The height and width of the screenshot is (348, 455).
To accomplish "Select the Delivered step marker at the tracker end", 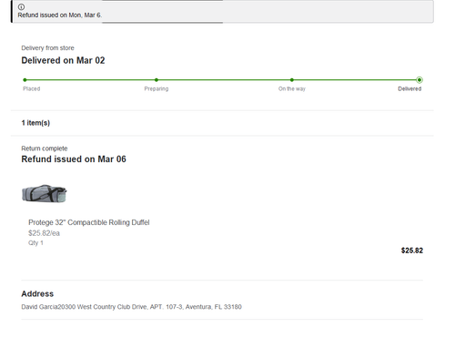I will click(420, 80).
